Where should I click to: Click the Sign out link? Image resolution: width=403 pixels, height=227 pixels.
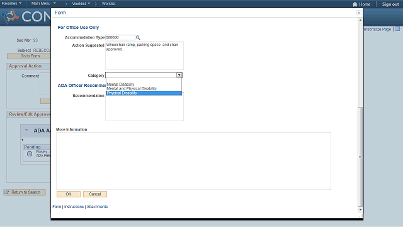click(390, 4)
